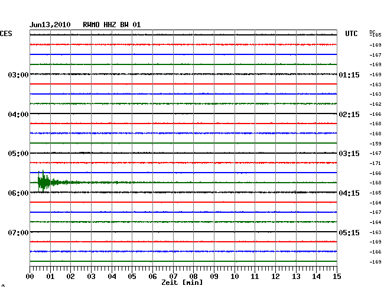
Task: Click the DC column header
Action: coord(372,32)
